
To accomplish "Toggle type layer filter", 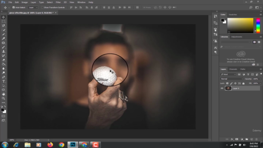I will 248,74.
